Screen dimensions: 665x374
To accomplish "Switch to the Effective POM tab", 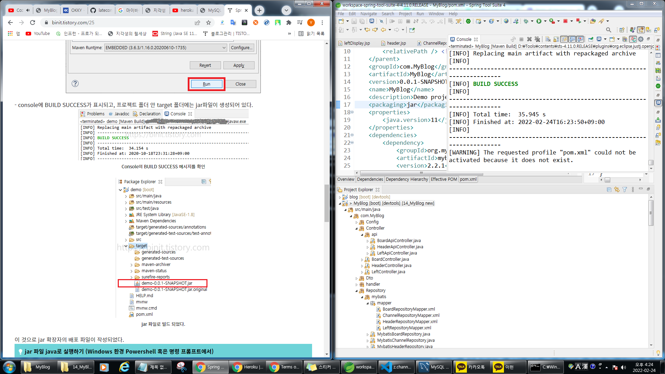I will pyautogui.click(x=444, y=179).
